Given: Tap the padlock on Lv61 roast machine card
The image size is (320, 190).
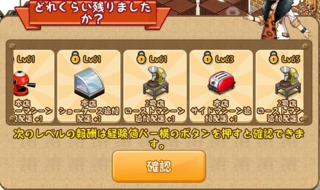Looking at the screenshot, I should [x=141, y=57].
